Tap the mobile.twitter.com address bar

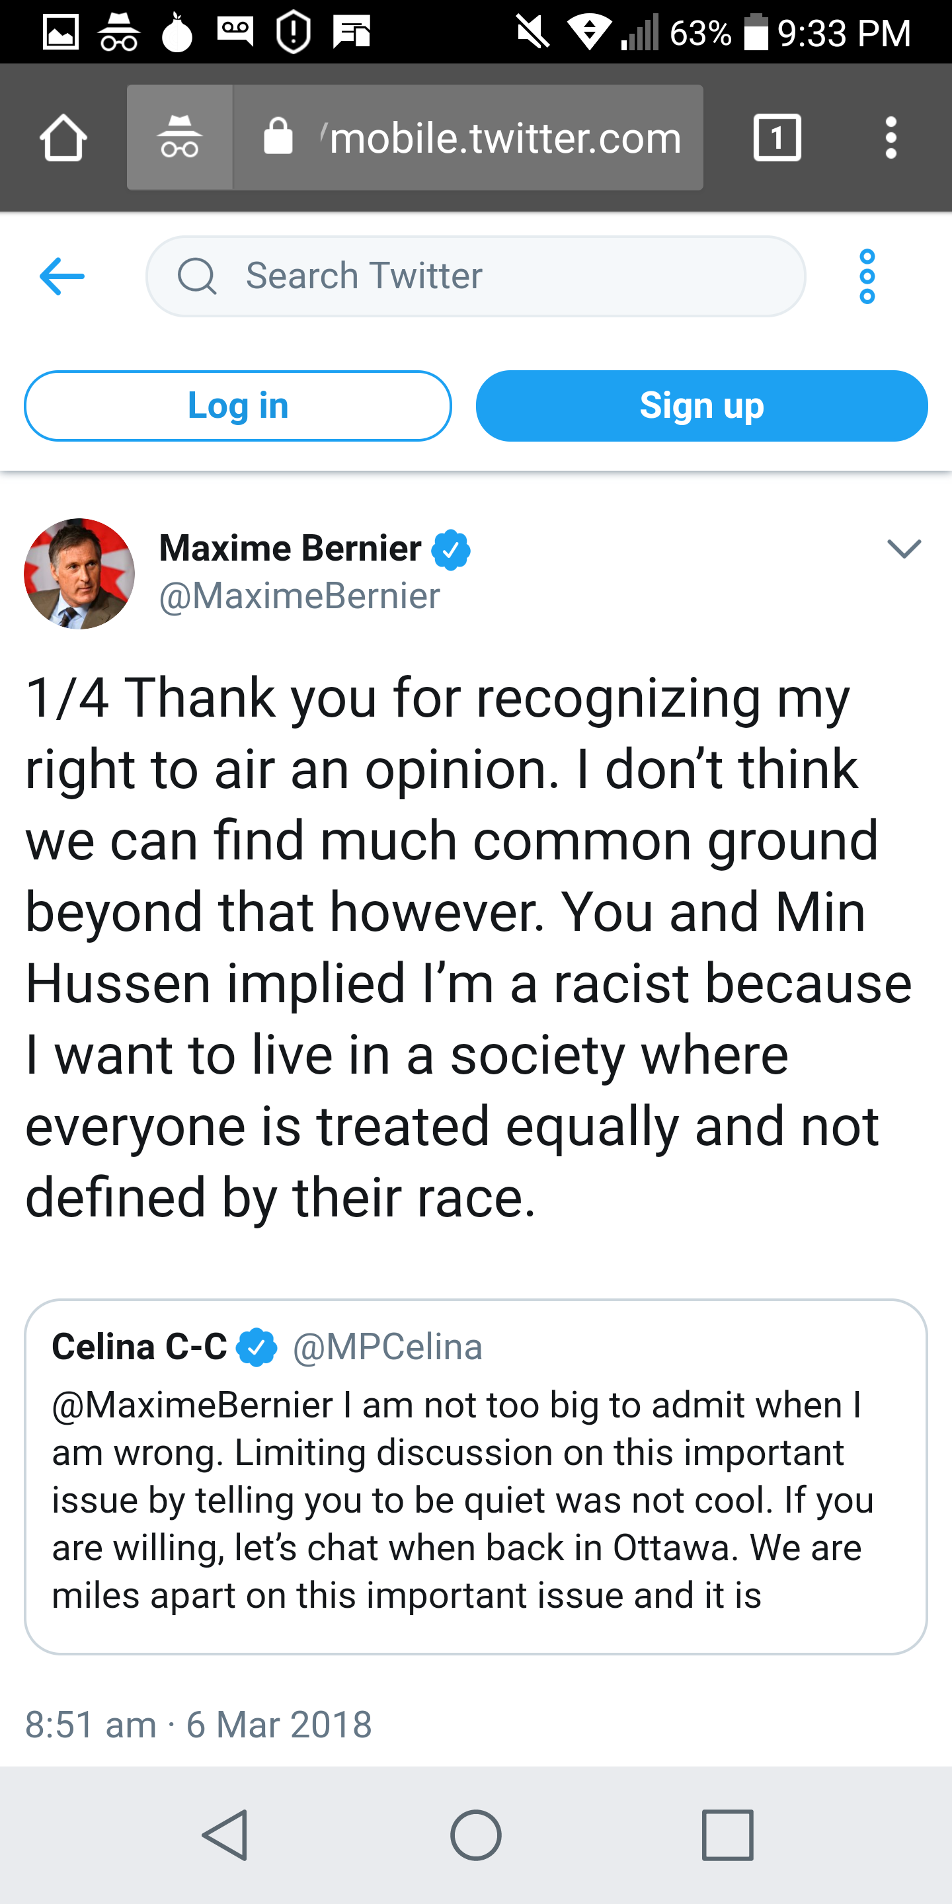point(469,138)
